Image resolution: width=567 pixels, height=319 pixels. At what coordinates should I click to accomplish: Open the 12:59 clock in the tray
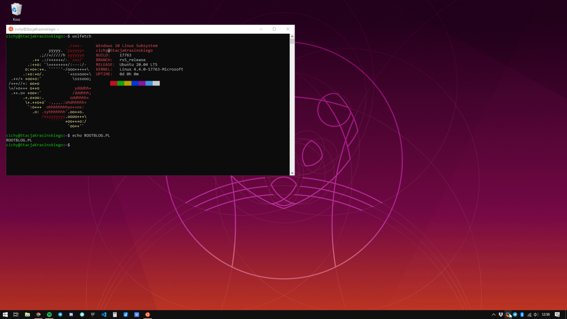point(546,315)
